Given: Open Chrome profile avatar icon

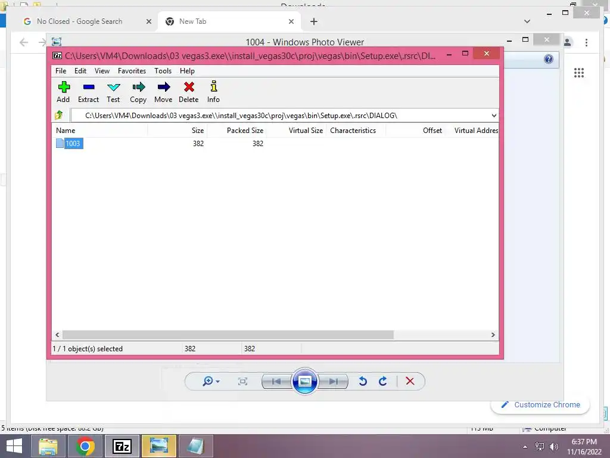Looking at the screenshot, I should tap(568, 42).
